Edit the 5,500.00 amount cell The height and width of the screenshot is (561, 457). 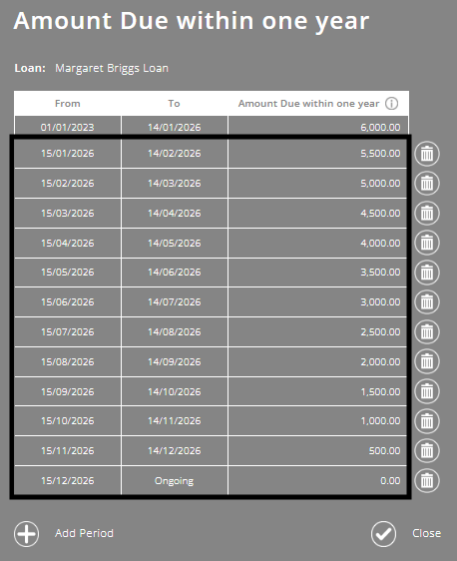coord(317,154)
